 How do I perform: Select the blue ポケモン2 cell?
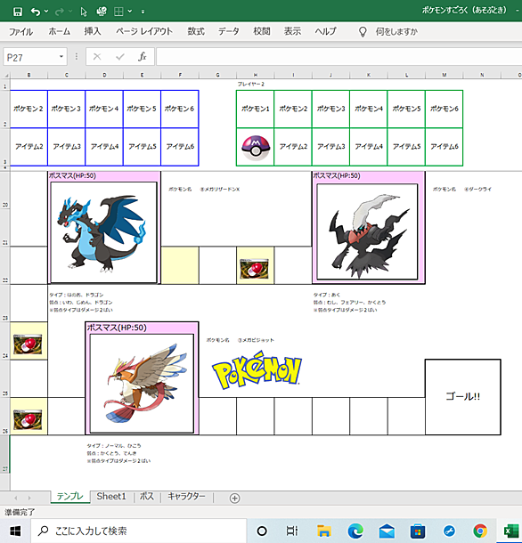click(x=29, y=109)
